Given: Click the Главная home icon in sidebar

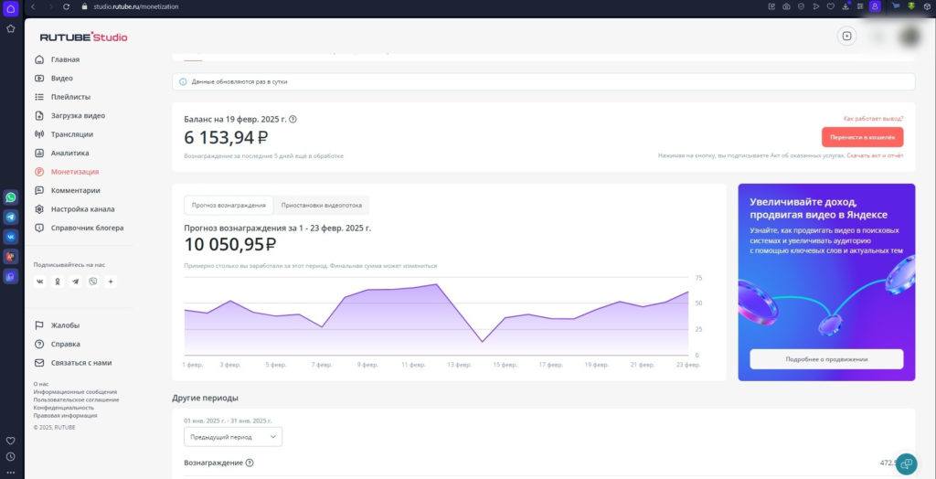Looking at the screenshot, I should 39,59.
